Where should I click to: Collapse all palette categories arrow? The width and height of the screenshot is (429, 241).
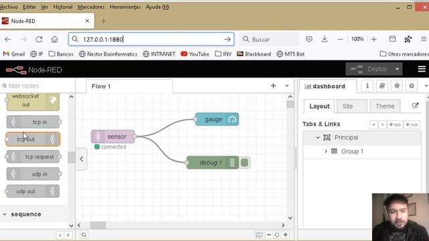(x=60, y=235)
